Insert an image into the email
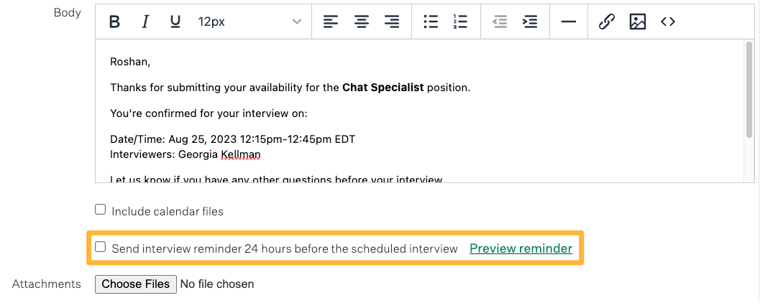Image resolution: width=760 pixels, height=308 pixels. (x=637, y=22)
